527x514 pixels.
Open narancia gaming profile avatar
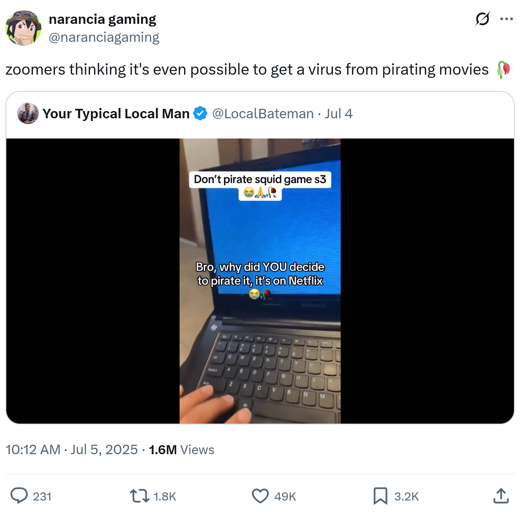23,28
